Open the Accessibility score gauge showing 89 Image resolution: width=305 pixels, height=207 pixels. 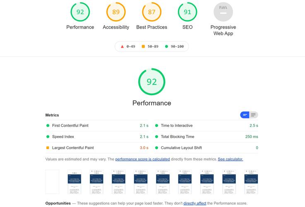point(116,12)
